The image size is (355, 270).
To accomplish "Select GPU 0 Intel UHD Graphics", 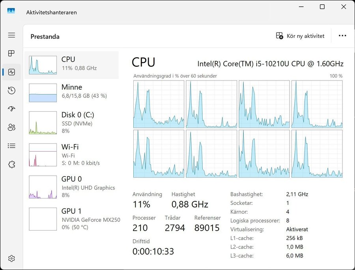I will (71, 187).
